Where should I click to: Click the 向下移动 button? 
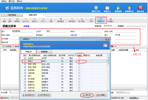tap(44, 95)
